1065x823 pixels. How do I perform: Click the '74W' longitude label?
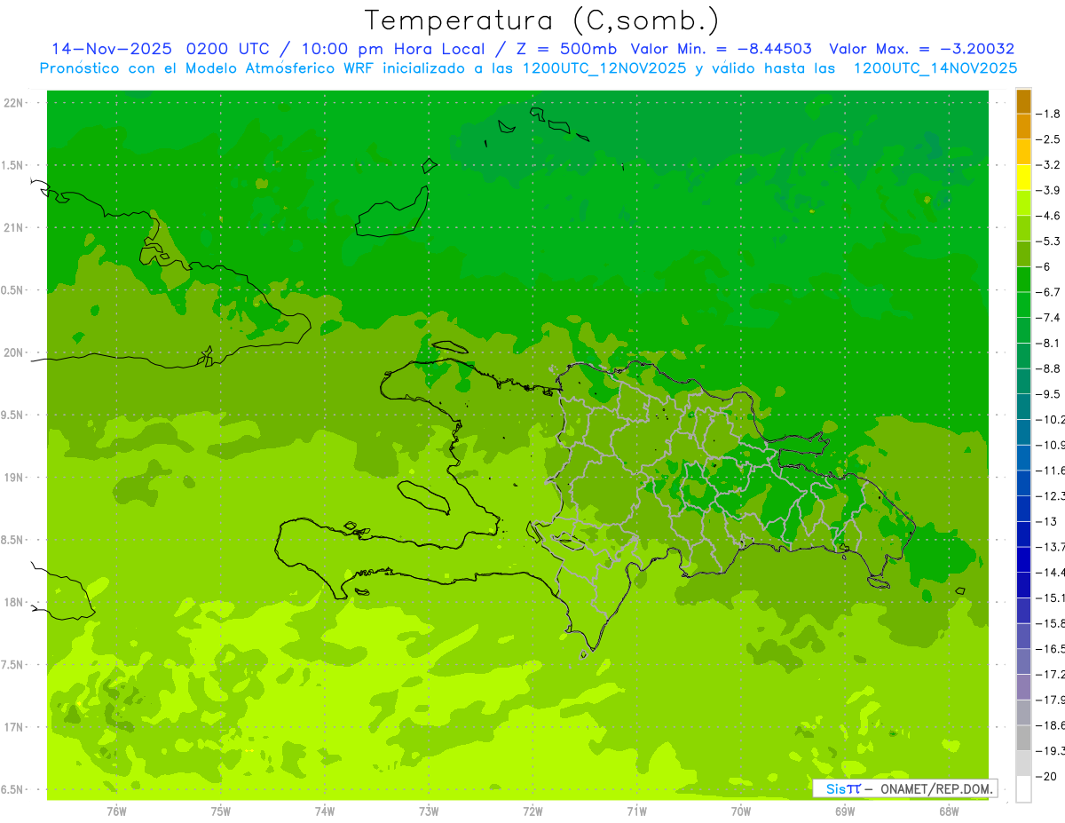(x=325, y=811)
